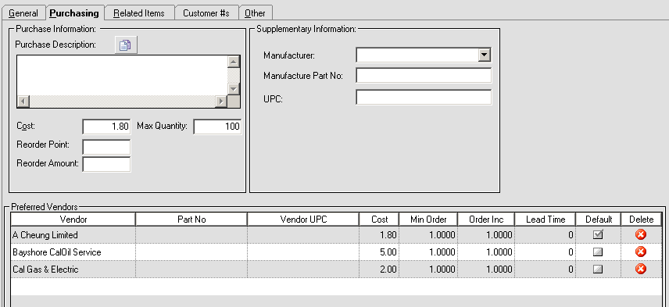Delete the Bayshore CalOil Service vendor
Image resolution: width=669 pixels, height=307 pixels.
click(640, 252)
